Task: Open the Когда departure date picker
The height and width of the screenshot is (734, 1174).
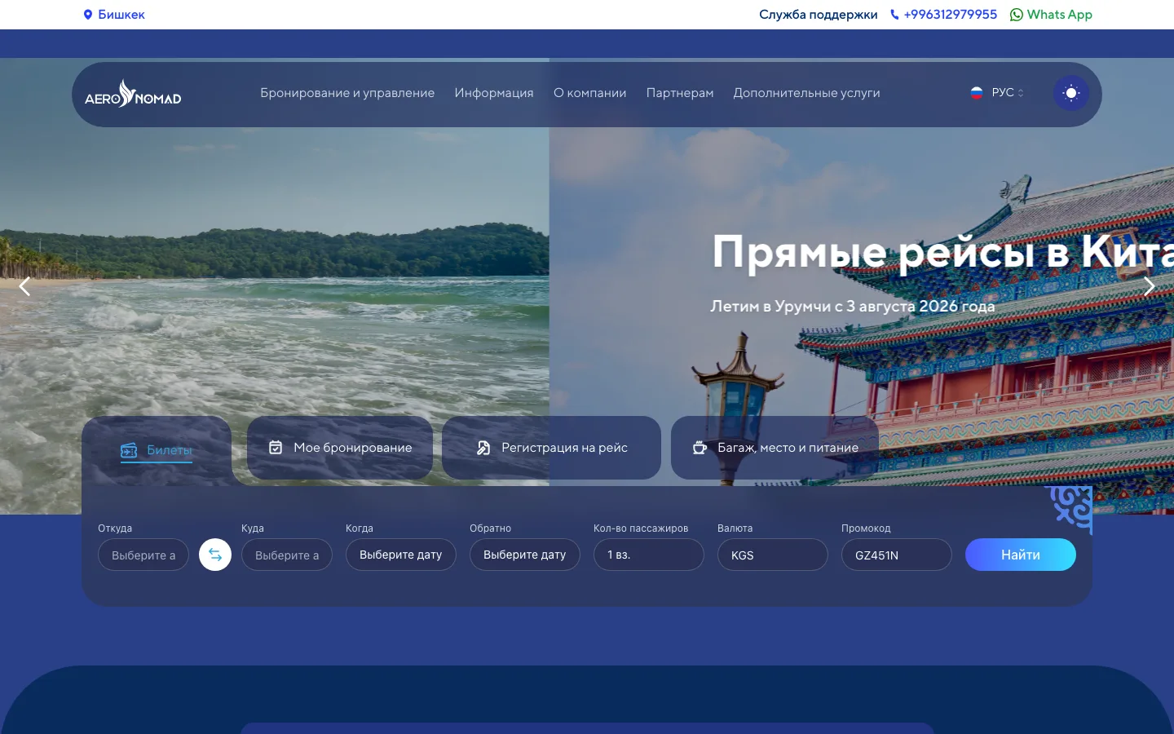Action: [x=401, y=555]
